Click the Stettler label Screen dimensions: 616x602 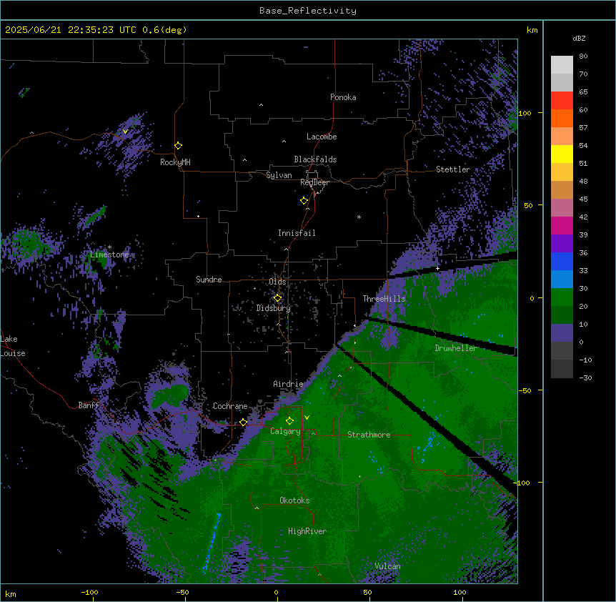coord(453,169)
